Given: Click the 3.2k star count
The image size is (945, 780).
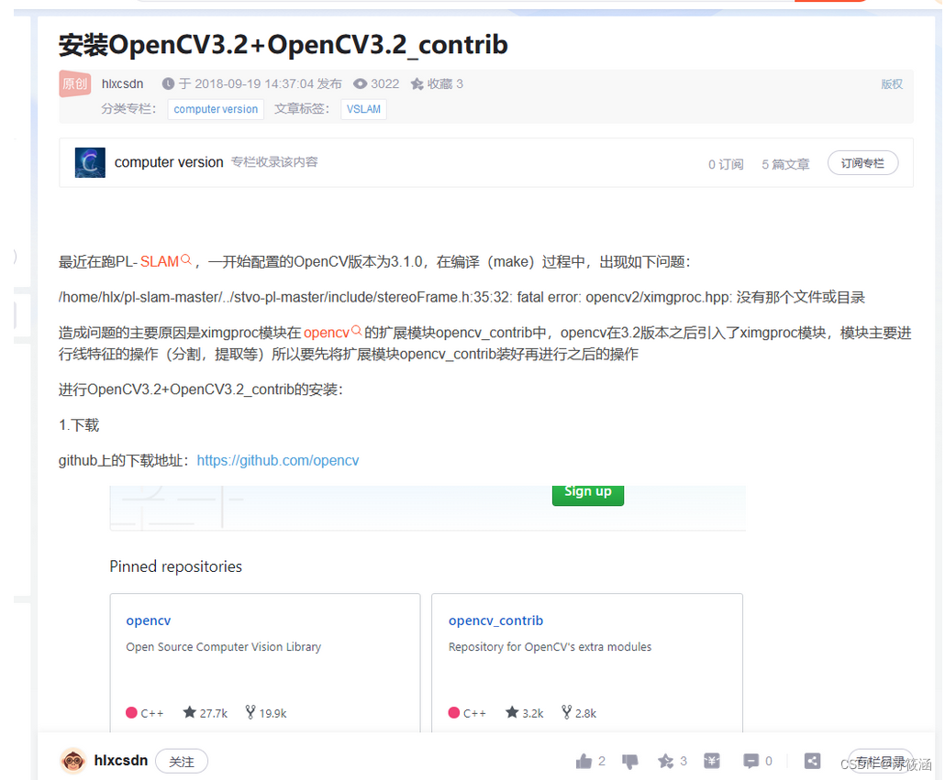Looking at the screenshot, I should [533, 713].
